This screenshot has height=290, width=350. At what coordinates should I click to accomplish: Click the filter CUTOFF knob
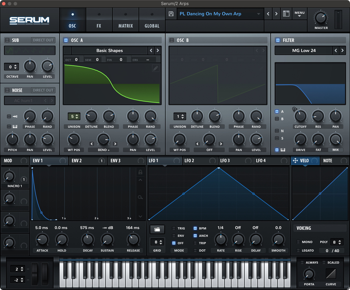pyautogui.click(x=300, y=116)
